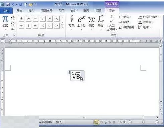Screen dimensions: 164x128
Task: Click the zoom slider handle
Action: point(143,122)
